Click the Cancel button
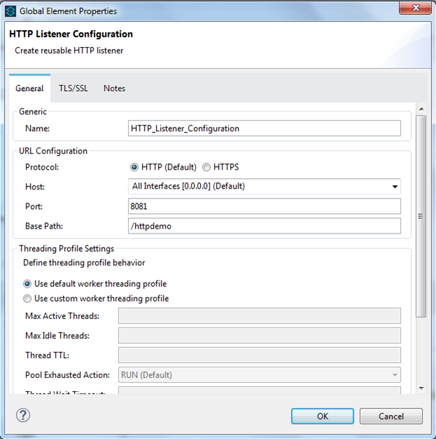This screenshot has width=436, height=439. pyautogui.click(x=391, y=416)
